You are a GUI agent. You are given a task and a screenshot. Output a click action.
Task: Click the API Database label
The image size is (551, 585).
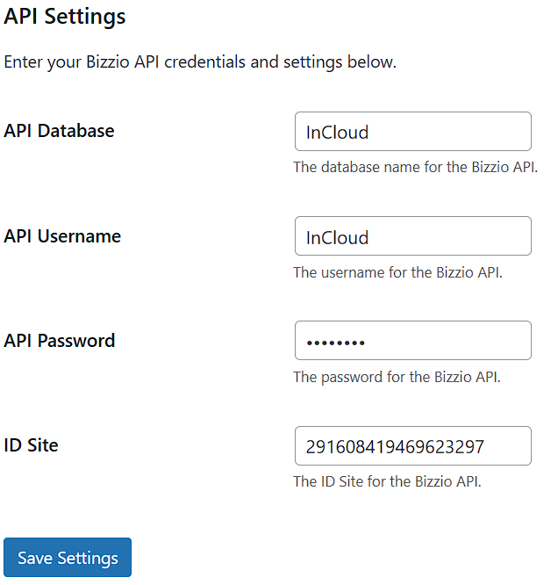point(59,131)
